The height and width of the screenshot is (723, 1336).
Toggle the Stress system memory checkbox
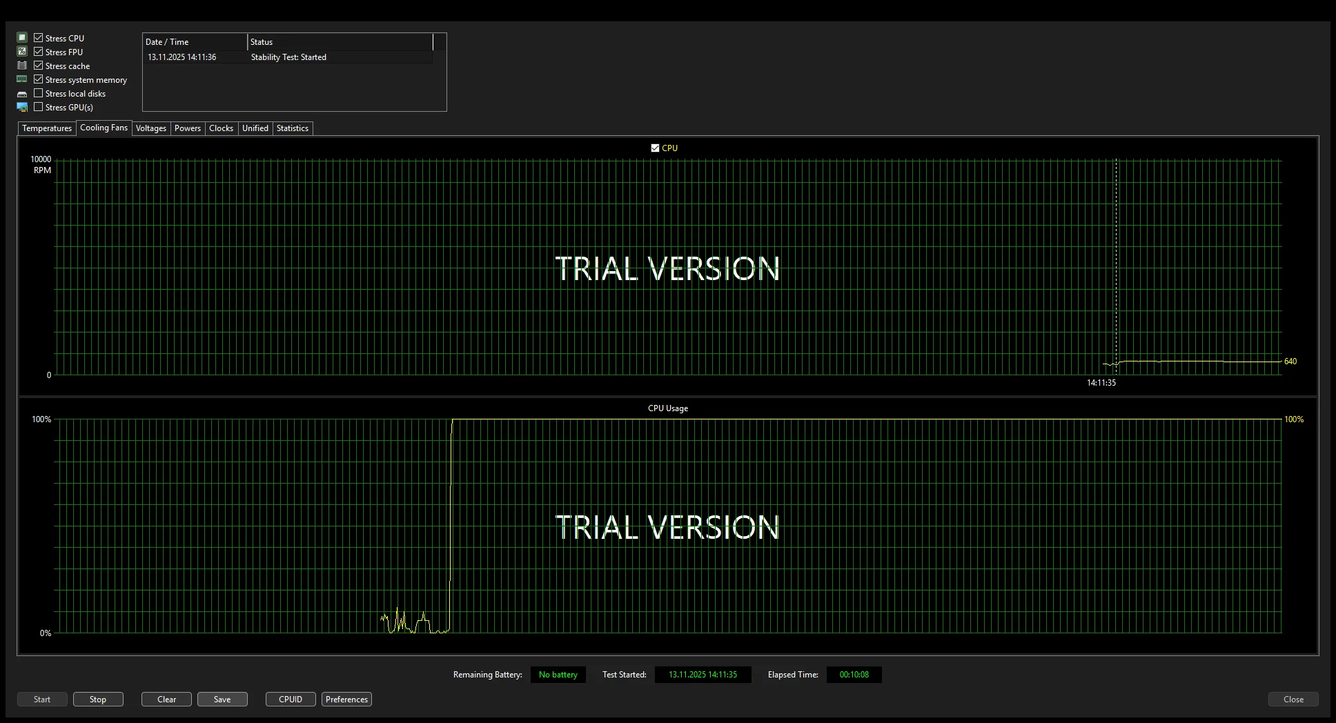[39, 79]
